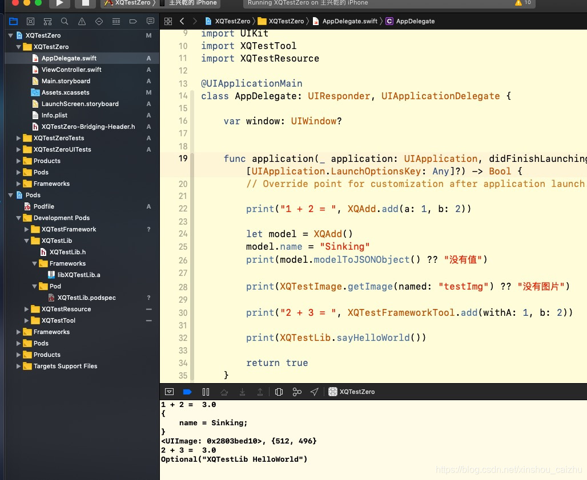Click UIApplicationDelegate in class declaration

(440, 96)
